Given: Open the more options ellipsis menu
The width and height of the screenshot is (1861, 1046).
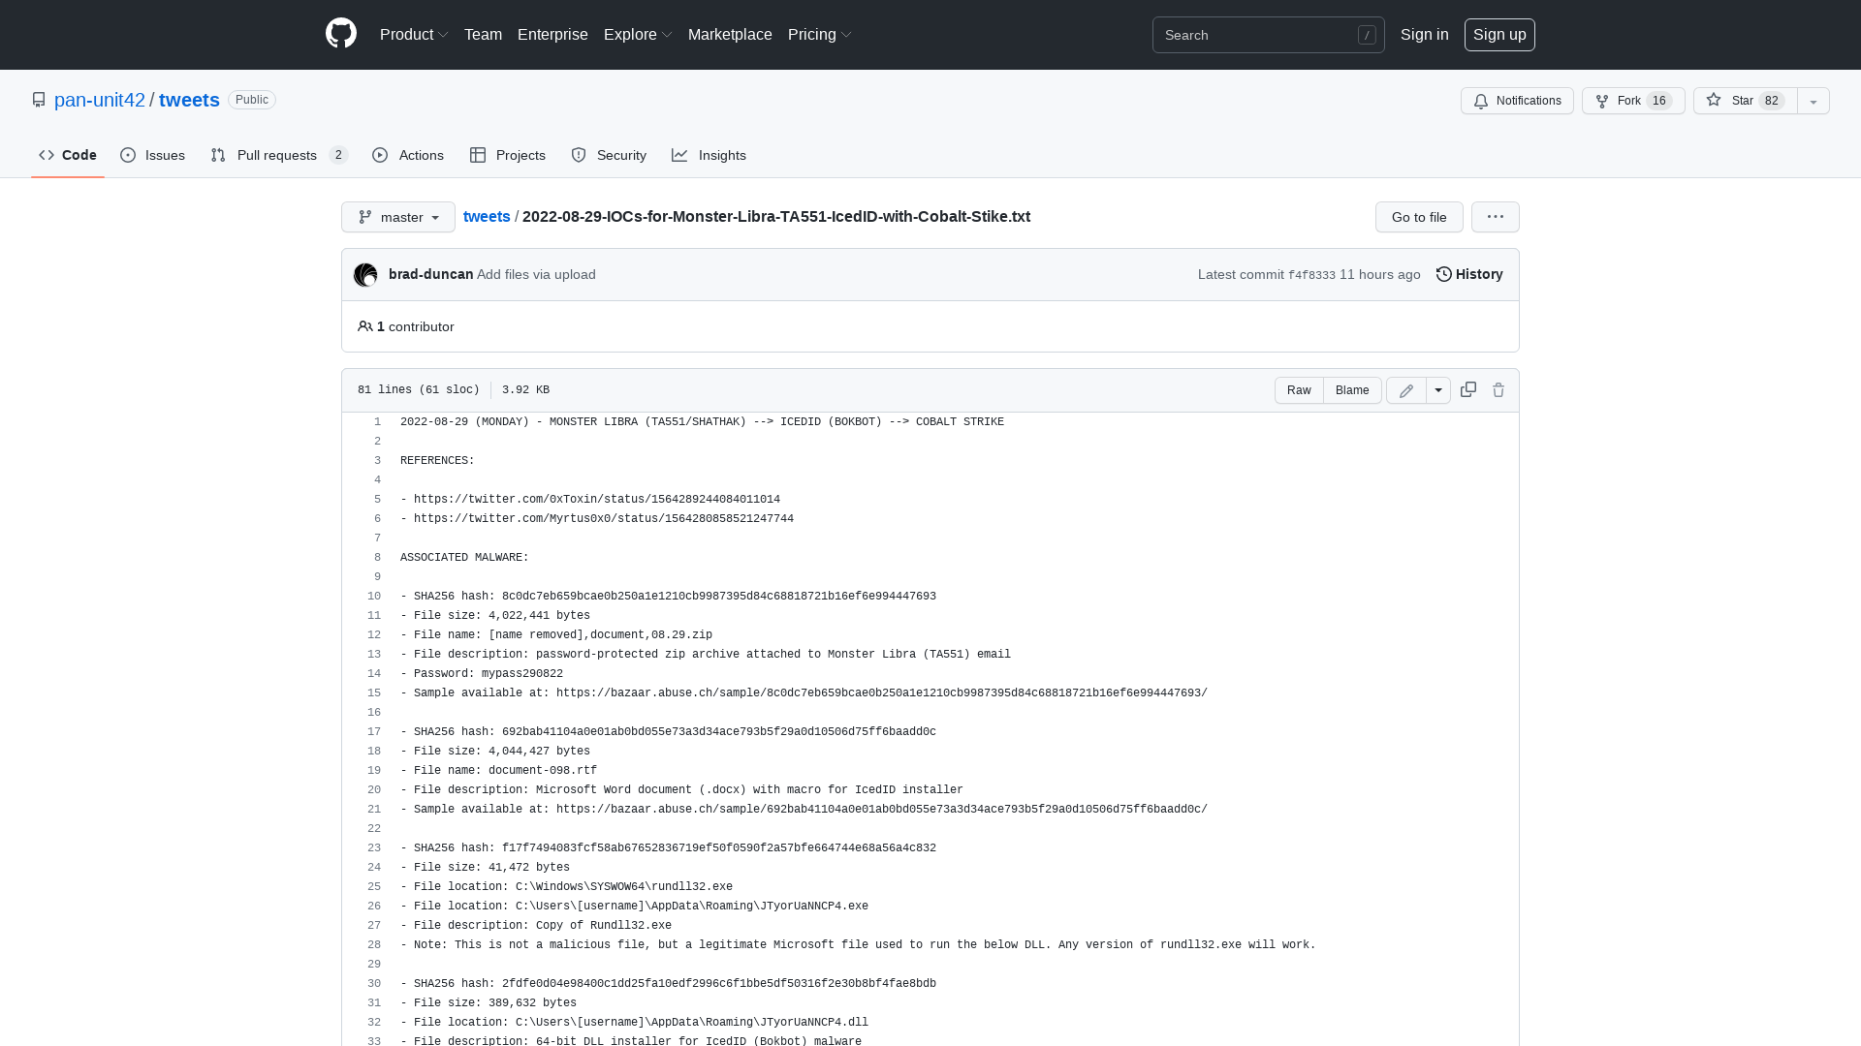Looking at the screenshot, I should [1495, 217].
